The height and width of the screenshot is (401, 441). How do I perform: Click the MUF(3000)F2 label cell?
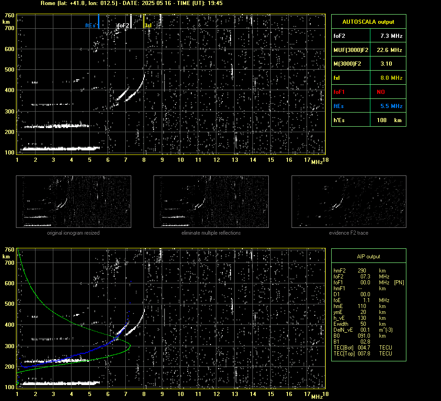(351, 50)
